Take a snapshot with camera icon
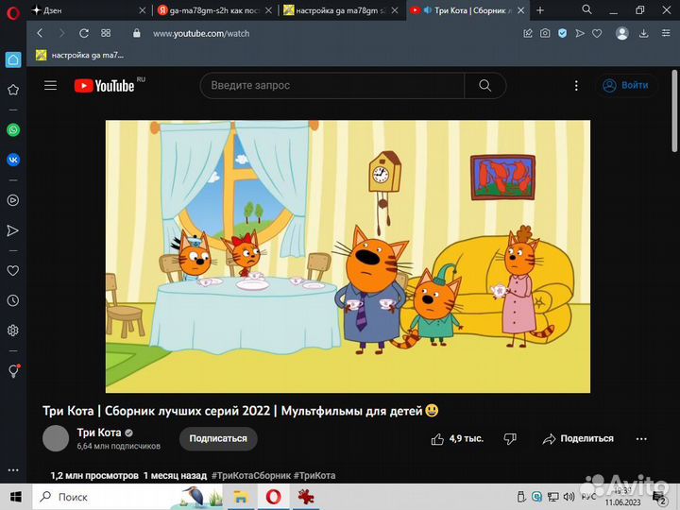 (545, 33)
